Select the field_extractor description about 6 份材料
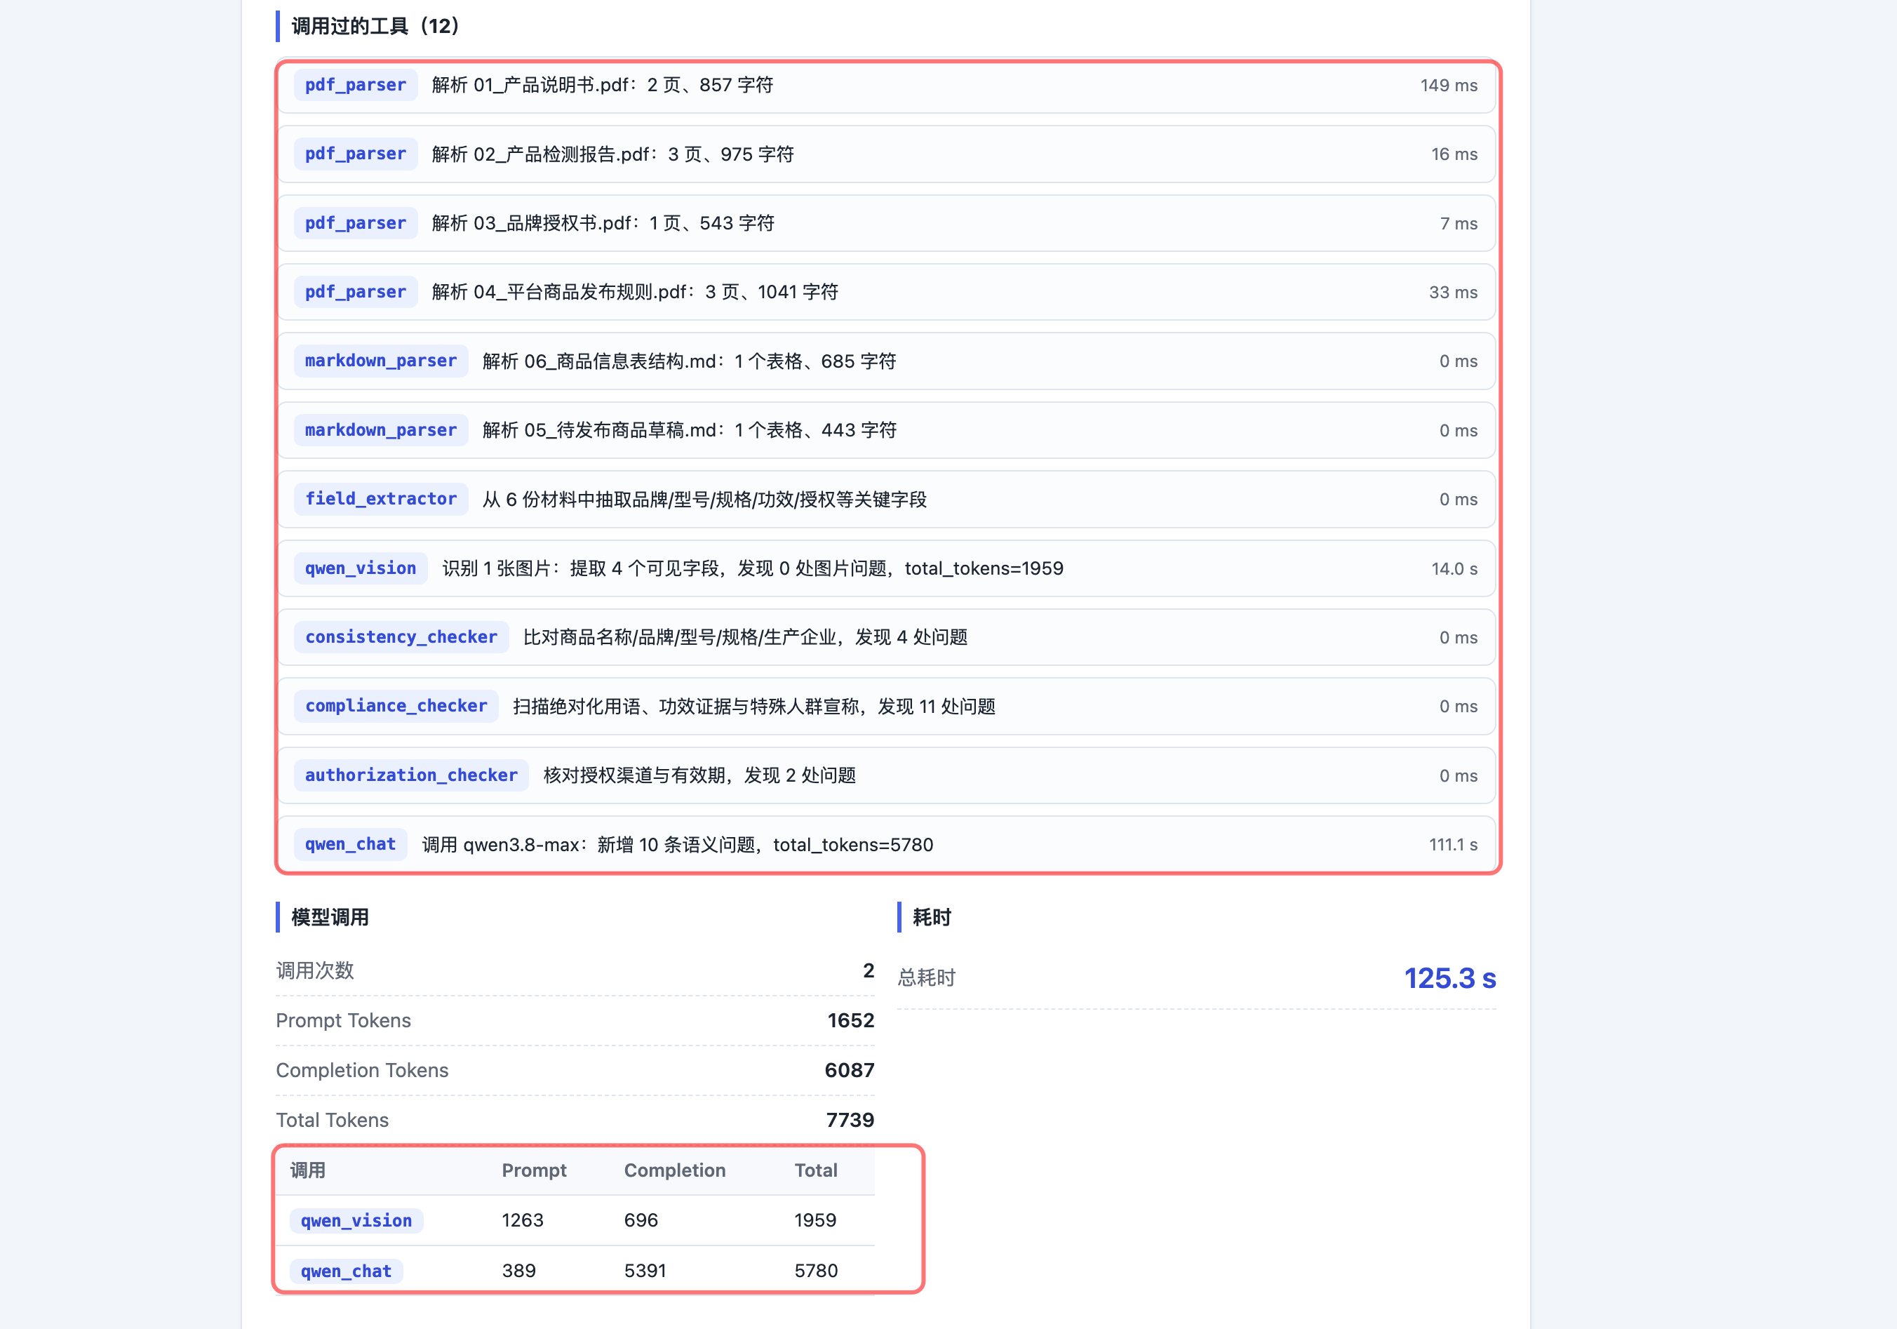This screenshot has height=1329, width=1897. click(705, 499)
